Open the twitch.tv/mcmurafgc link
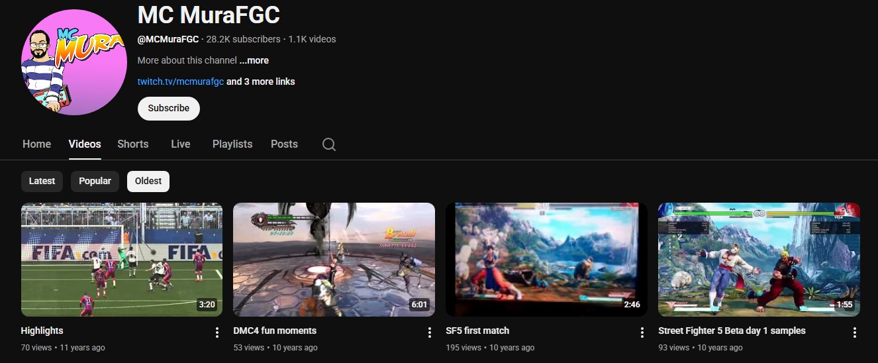Viewport: 878px width, 363px height. [181, 81]
